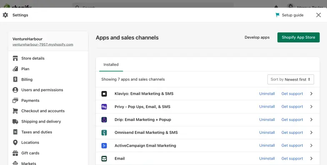Get support for Klaviyo
The image size is (327, 165).
[292, 94]
